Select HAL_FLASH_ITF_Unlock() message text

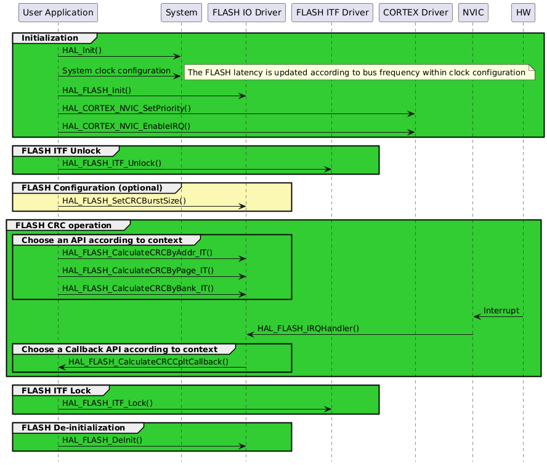coord(111,163)
